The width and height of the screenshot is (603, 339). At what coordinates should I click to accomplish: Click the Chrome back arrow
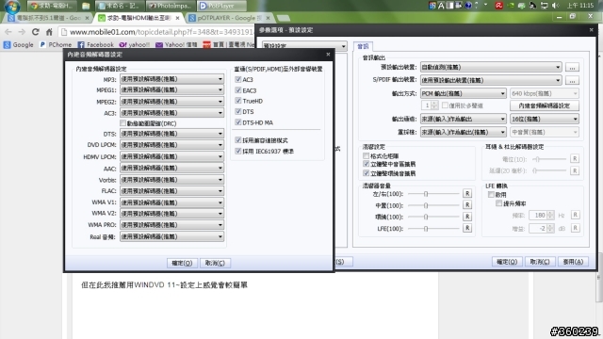click(x=8, y=32)
